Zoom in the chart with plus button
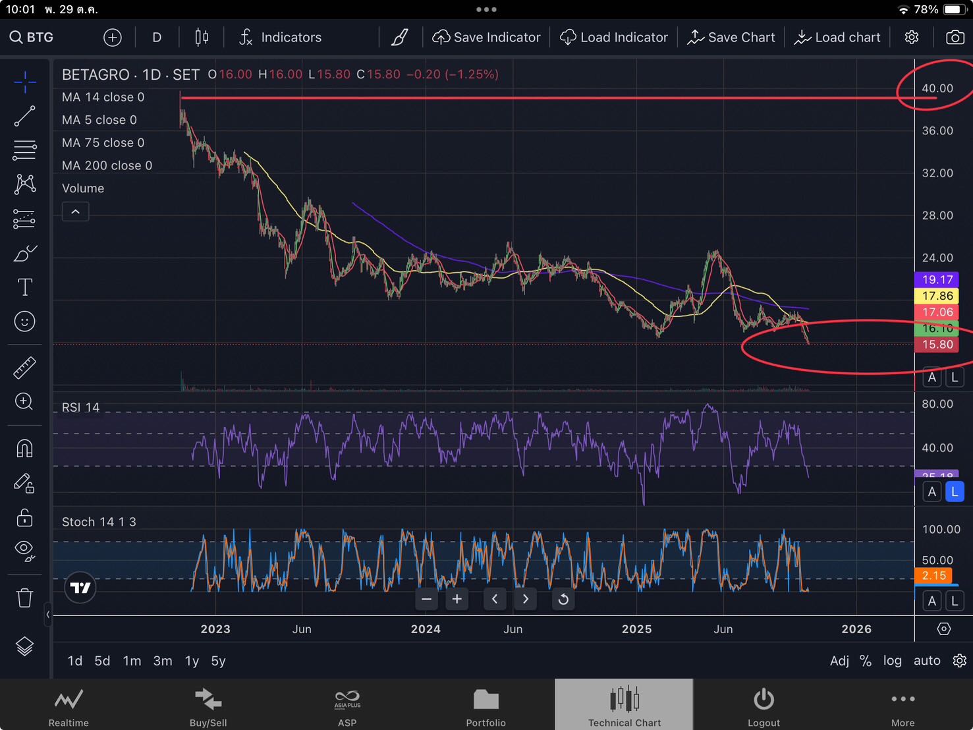Image resolution: width=973 pixels, height=730 pixels. pyautogui.click(x=457, y=599)
